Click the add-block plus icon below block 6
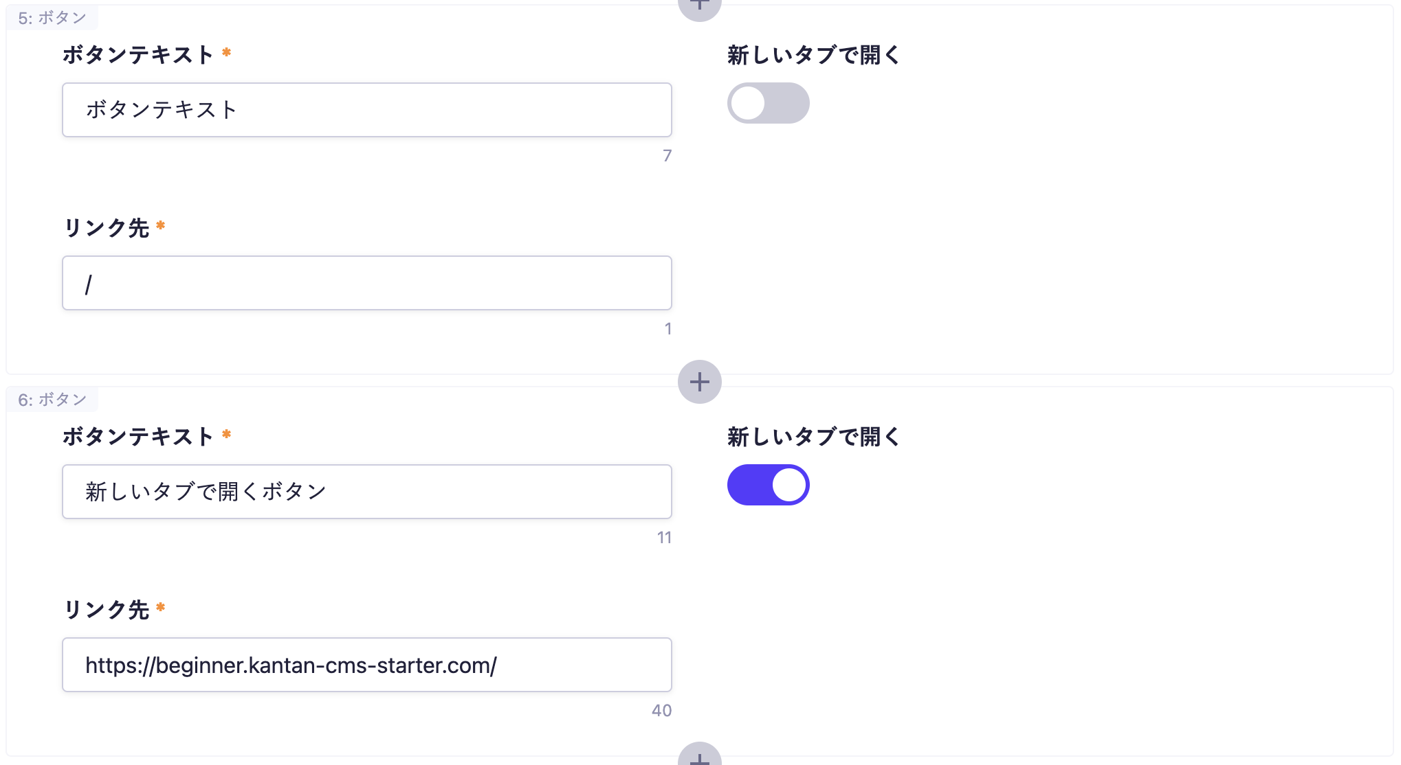The height and width of the screenshot is (765, 1401). click(x=699, y=757)
